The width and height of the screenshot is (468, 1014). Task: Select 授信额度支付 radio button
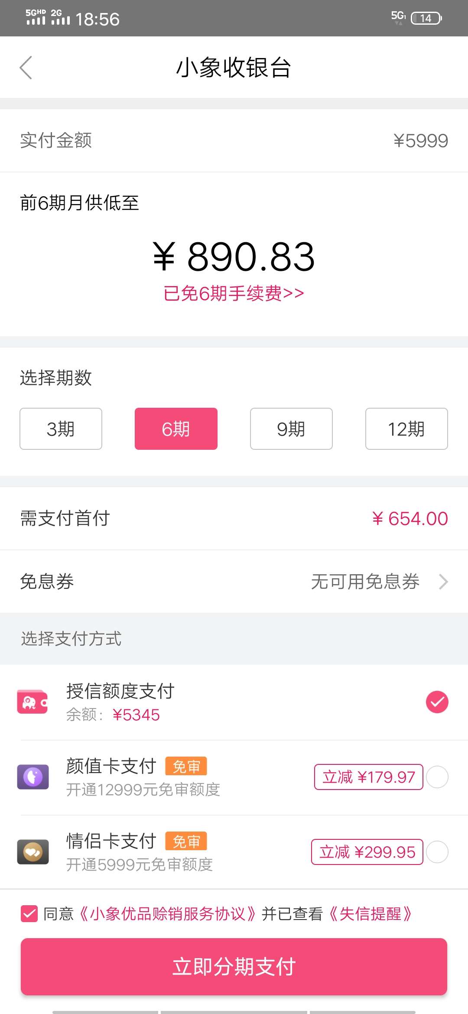437,702
